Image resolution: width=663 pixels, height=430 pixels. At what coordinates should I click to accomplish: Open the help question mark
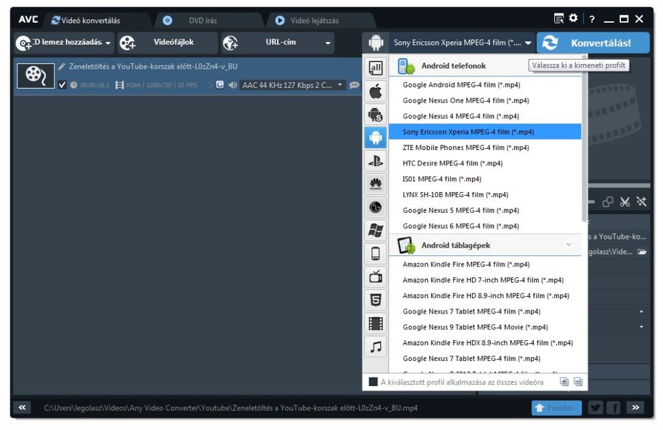(x=592, y=19)
